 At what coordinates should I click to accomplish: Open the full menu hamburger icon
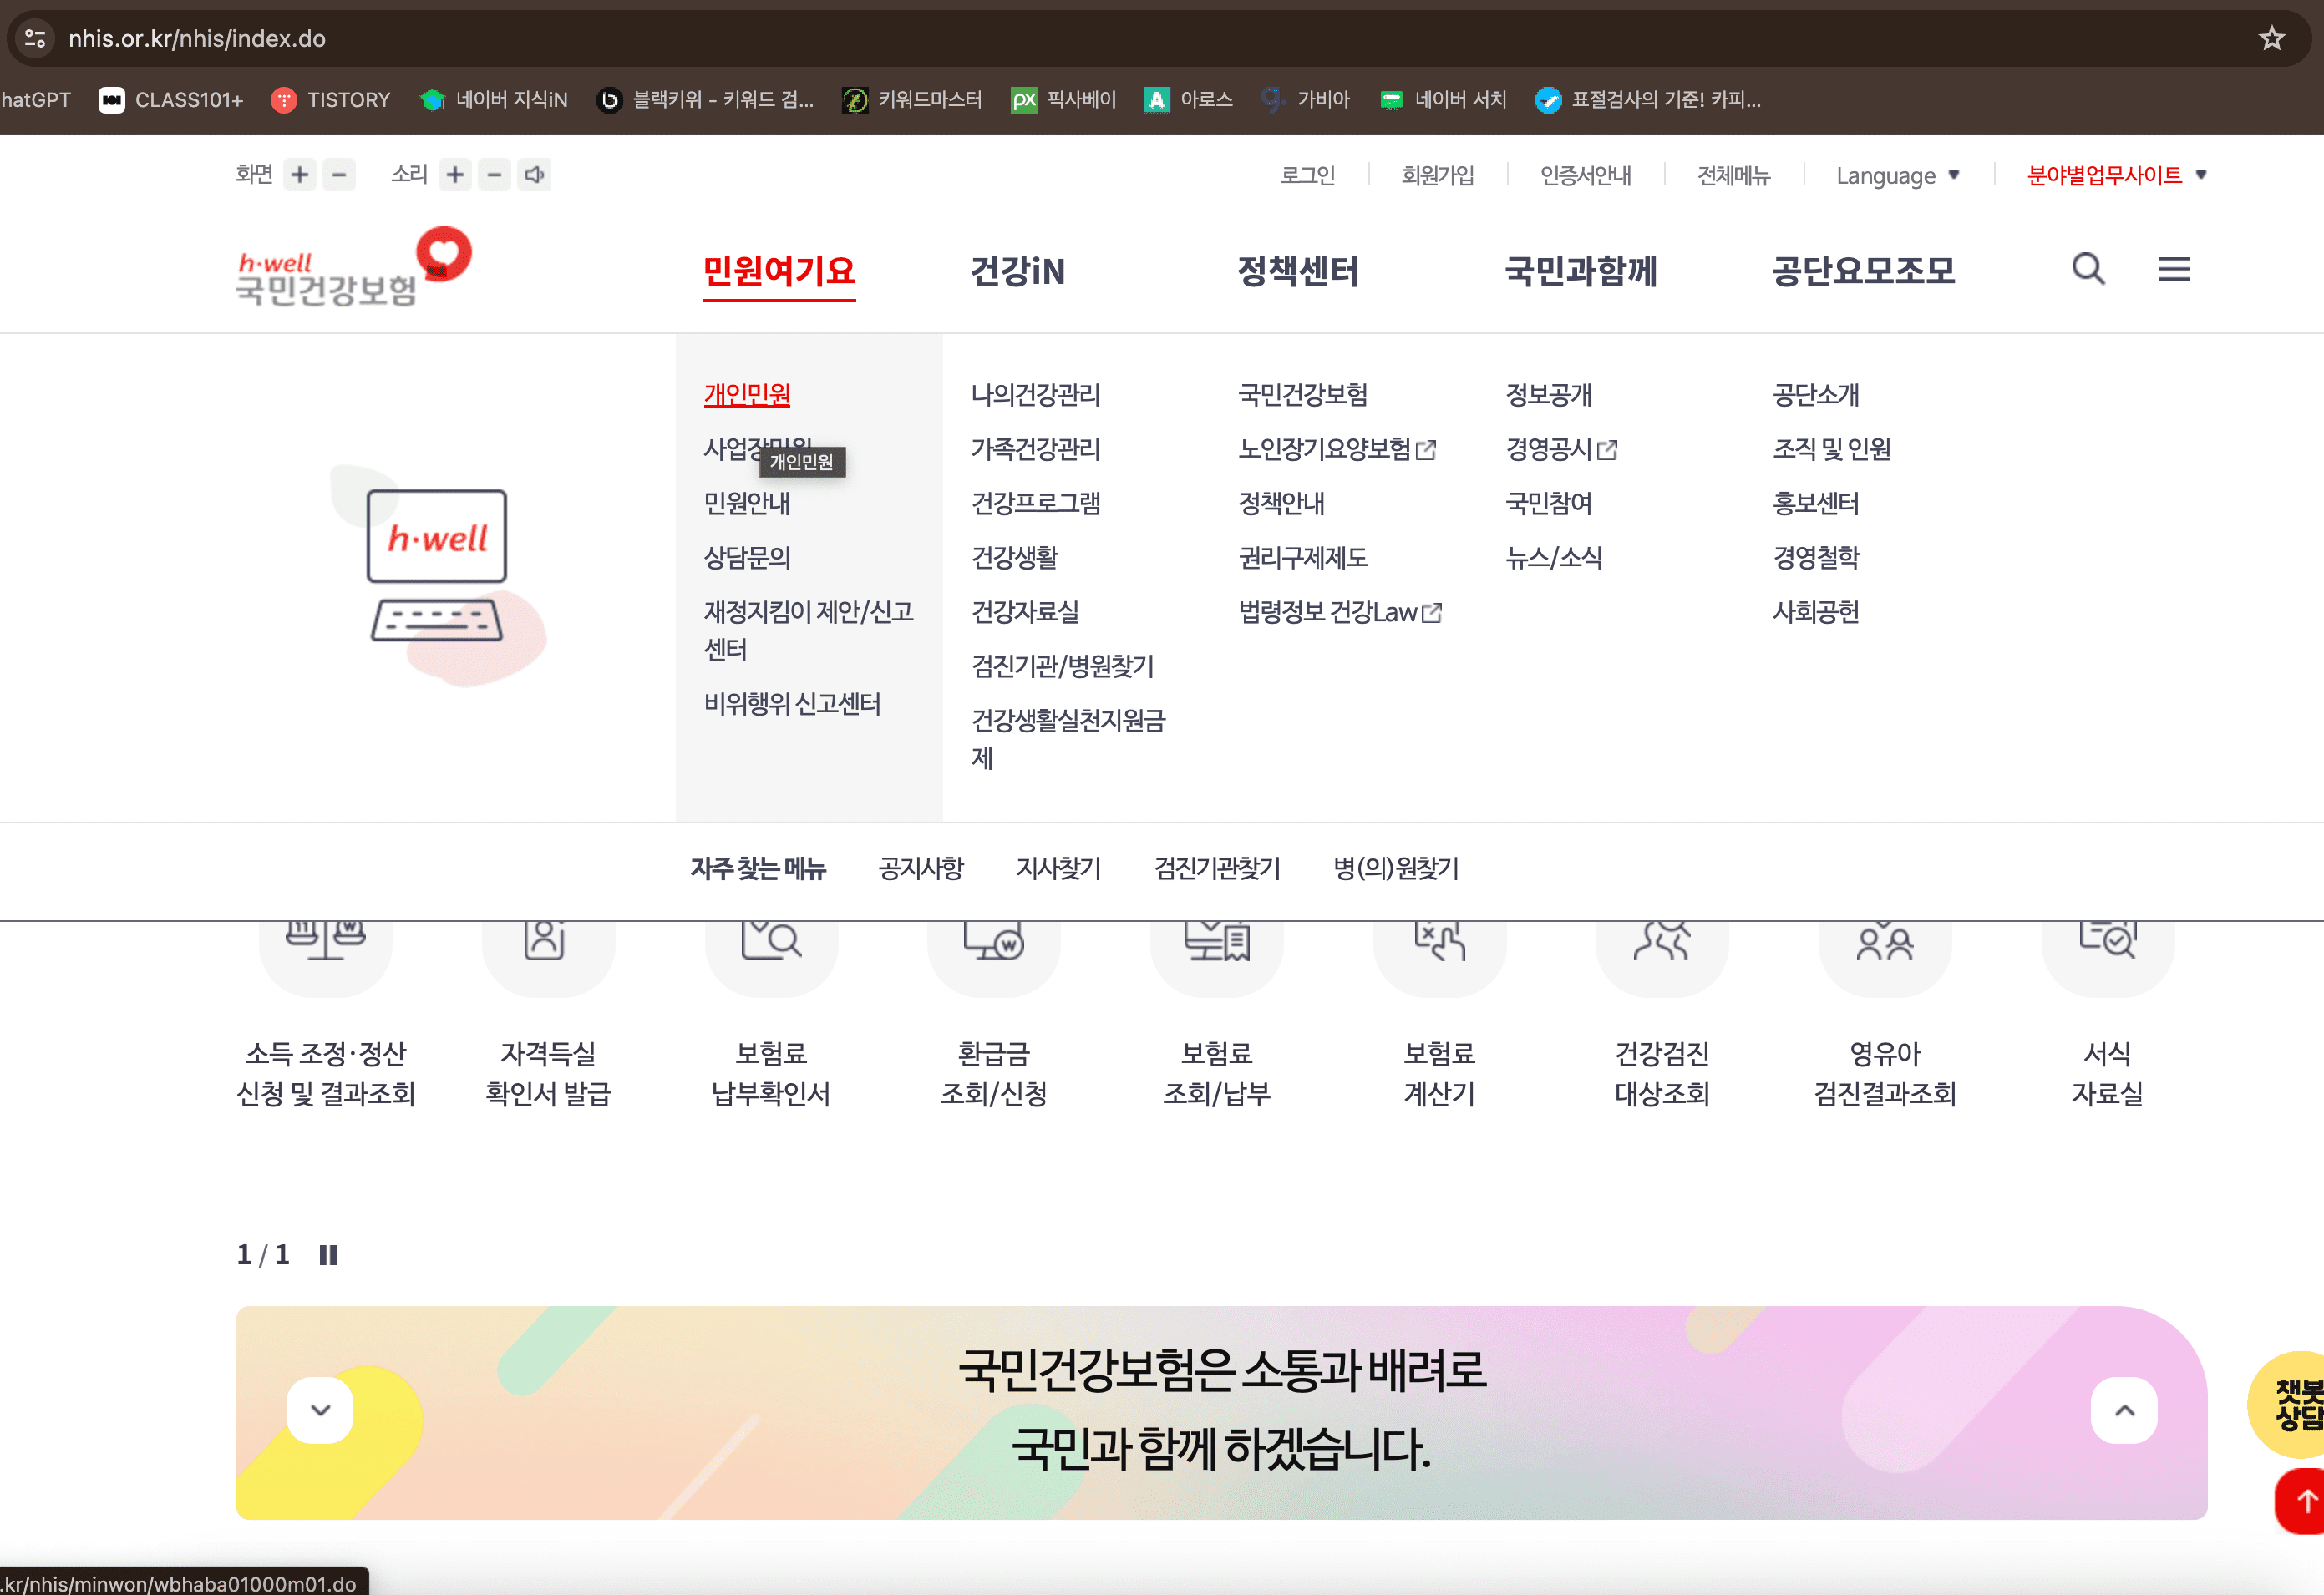(x=2172, y=269)
